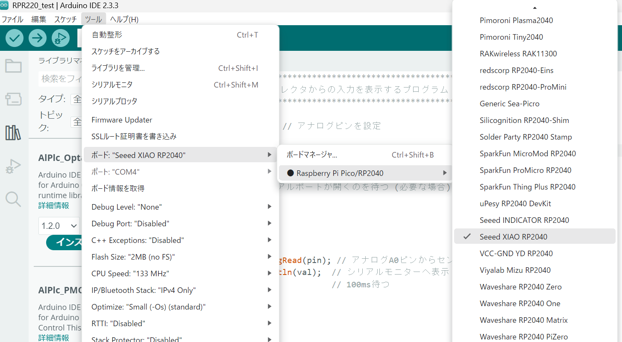622x342 pixels.
Task: Expand the CPU Speed: "133 MHz" submenu
Action: point(180,274)
